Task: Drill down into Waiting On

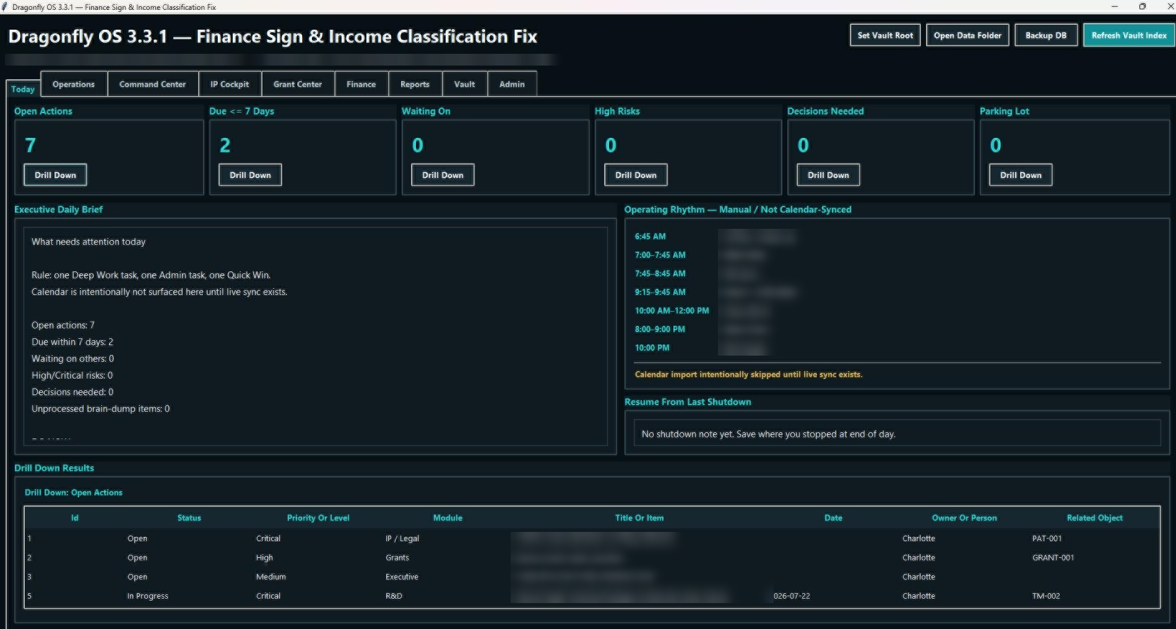Action: 443,175
